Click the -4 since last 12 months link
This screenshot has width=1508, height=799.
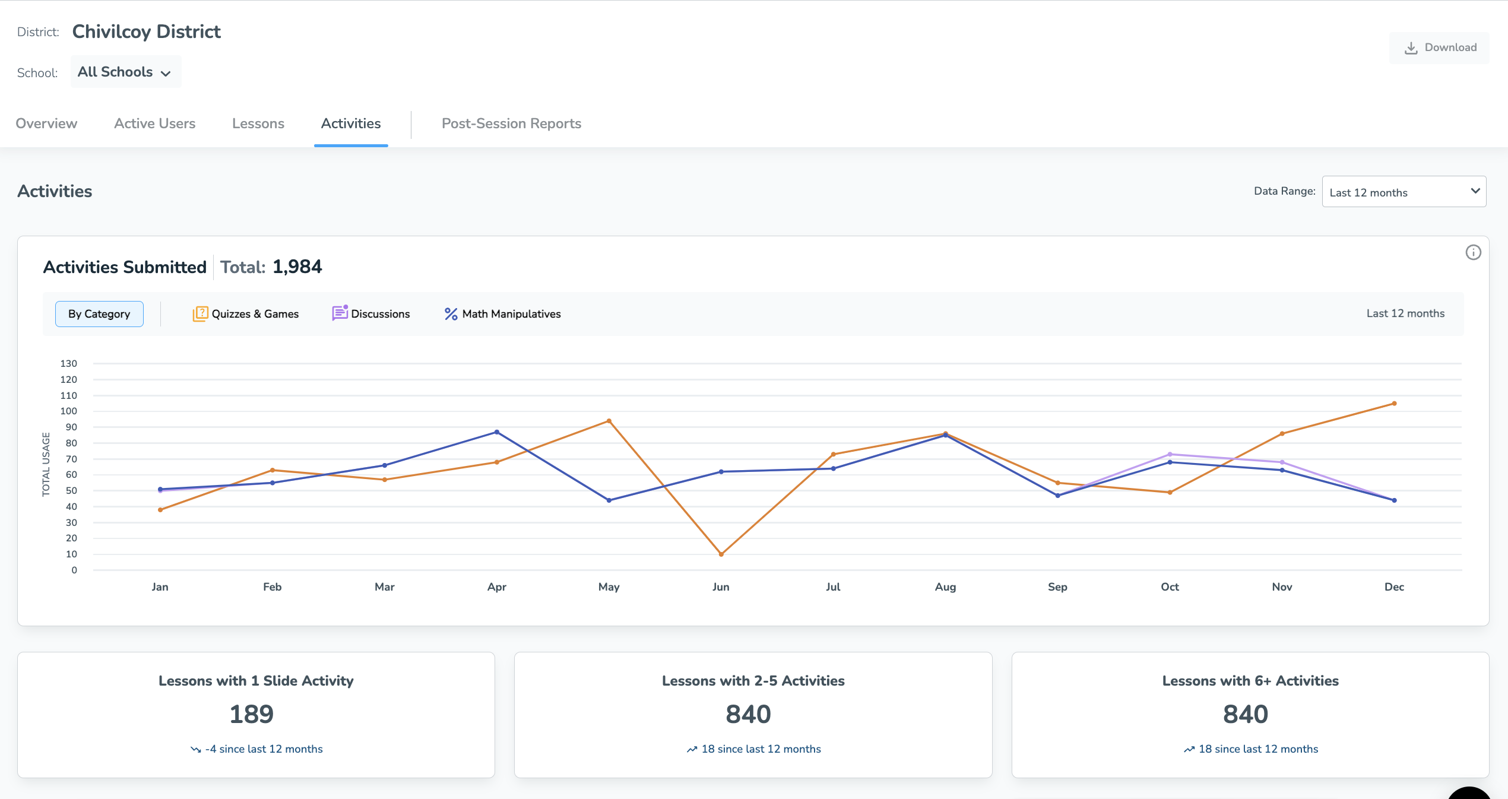pyautogui.click(x=264, y=749)
